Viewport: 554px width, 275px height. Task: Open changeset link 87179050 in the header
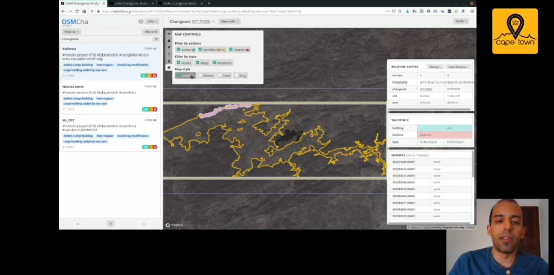tap(201, 22)
